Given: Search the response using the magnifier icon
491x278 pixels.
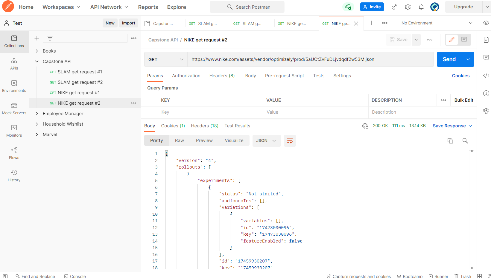Looking at the screenshot, I should coord(465,140).
